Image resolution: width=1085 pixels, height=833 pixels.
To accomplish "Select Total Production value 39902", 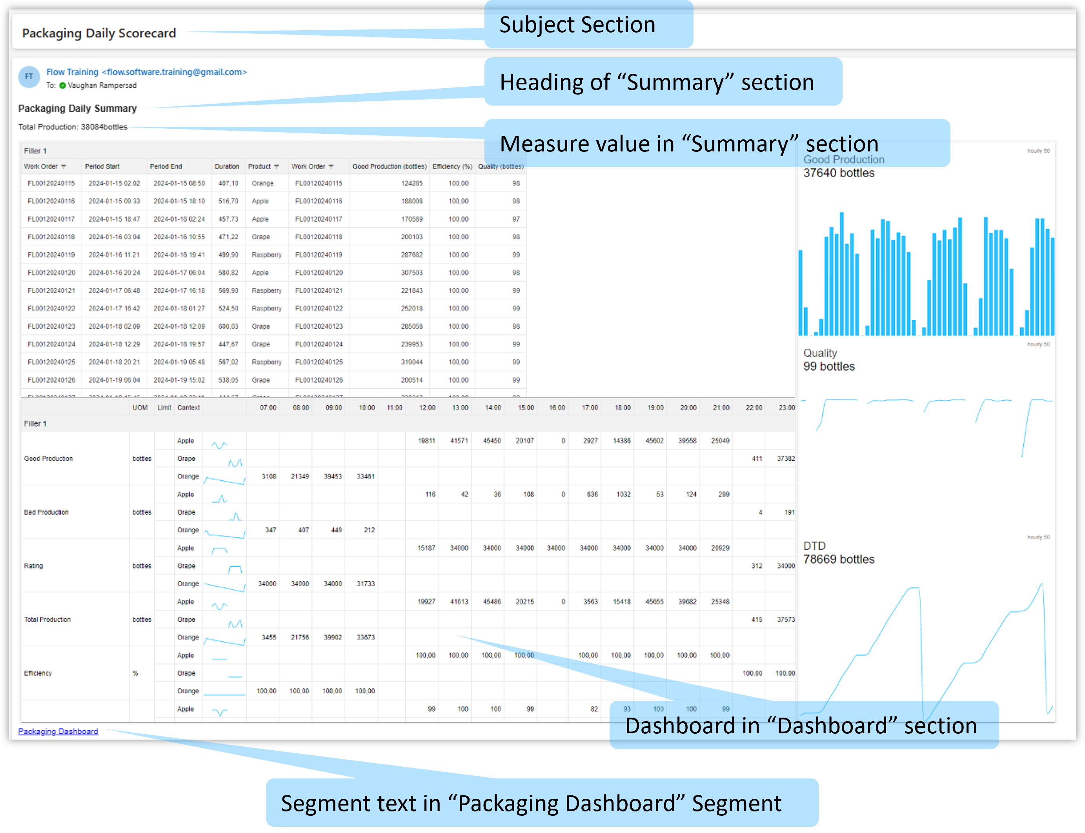I will 333,637.
